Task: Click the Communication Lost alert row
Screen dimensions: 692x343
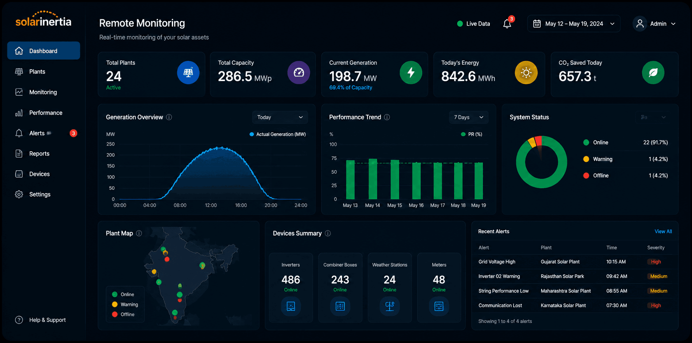Action: click(575, 305)
